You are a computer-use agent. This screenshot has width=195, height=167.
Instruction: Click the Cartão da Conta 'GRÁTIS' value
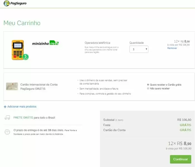point(186,130)
